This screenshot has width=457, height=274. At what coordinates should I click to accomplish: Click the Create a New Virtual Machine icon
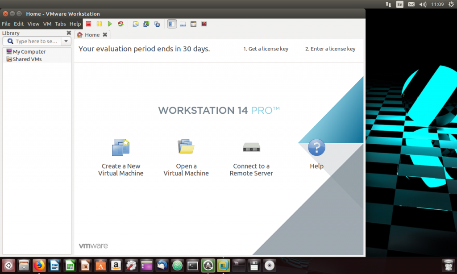(120, 147)
